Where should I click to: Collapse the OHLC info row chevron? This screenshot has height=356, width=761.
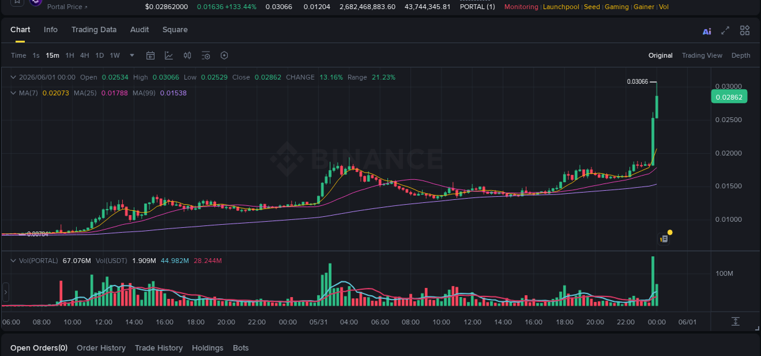coord(13,77)
